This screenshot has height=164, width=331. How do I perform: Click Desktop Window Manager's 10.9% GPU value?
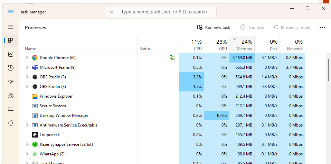coord(217,116)
